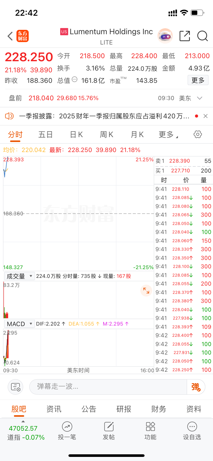Open the 资讯 tab
Screen dimensions: 213x461
pos(54,409)
